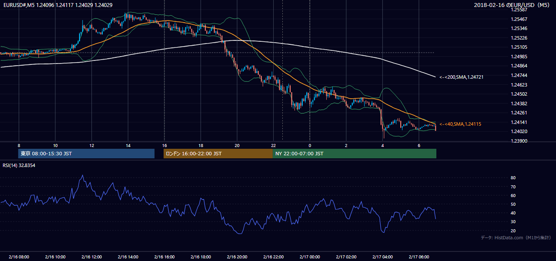Click the 2/17 04:00 time label
This screenshot has width=556, height=261.
tap(382, 257)
